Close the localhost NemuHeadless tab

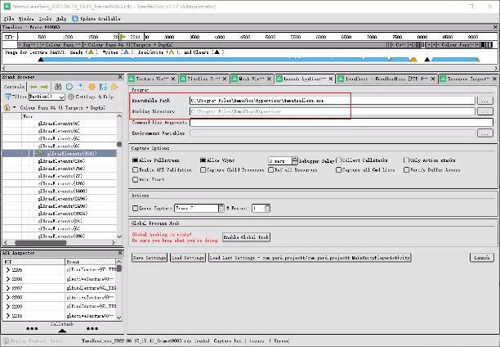[433, 79]
